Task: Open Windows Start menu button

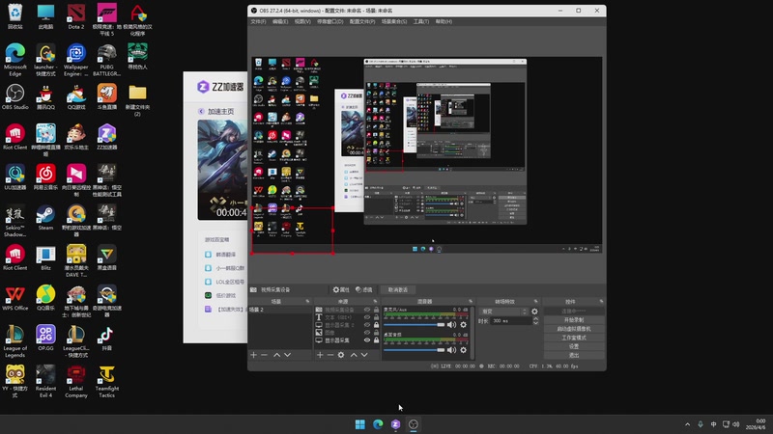Action: click(359, 424)
